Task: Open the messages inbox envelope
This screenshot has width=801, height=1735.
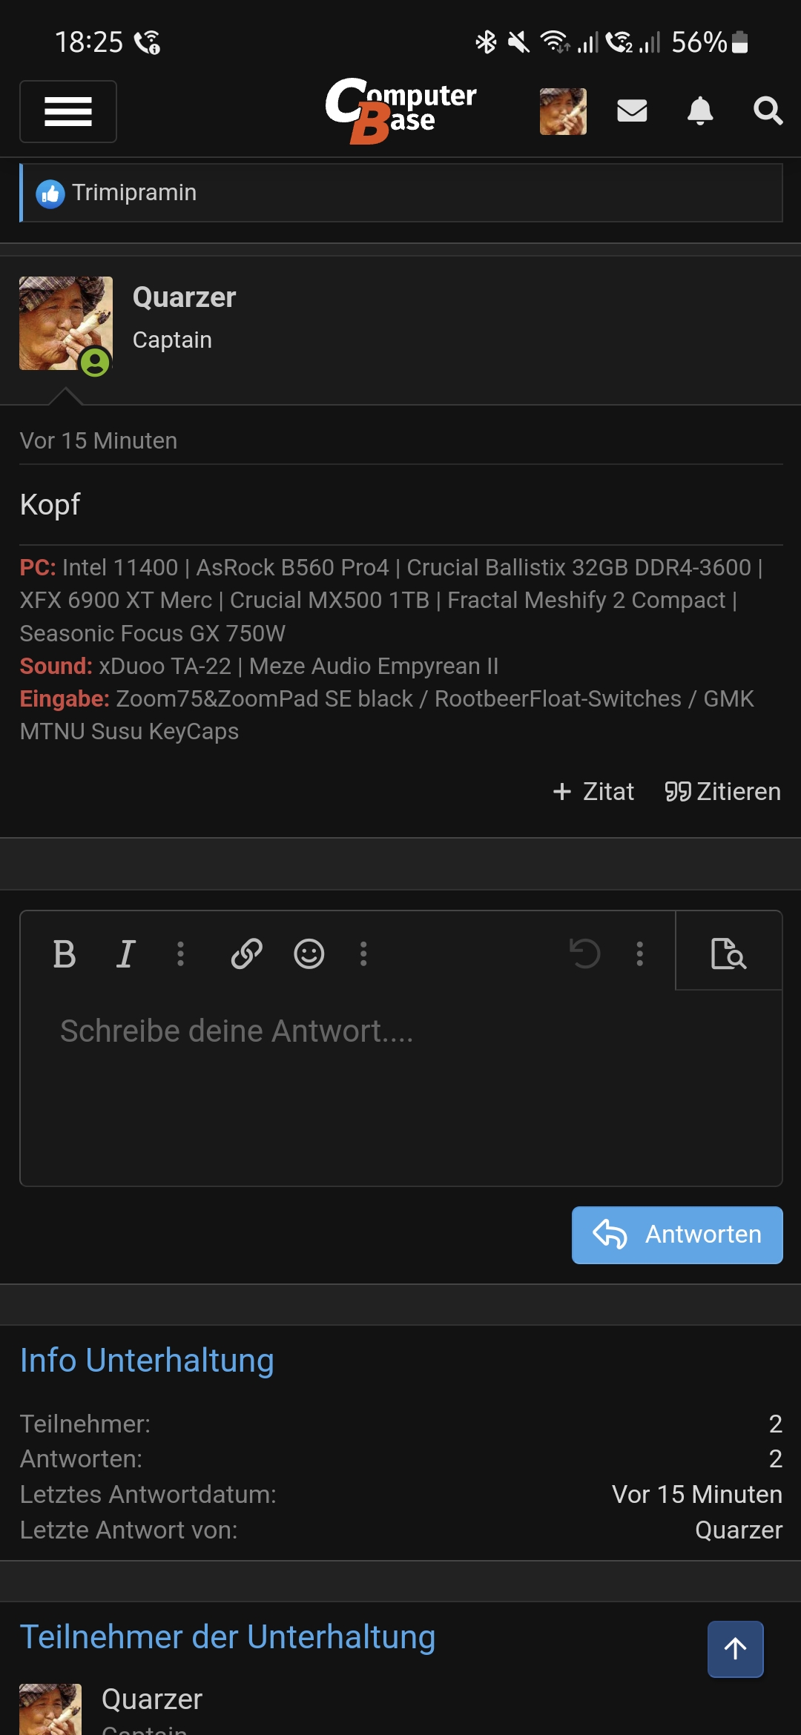Action: (631, 111)
